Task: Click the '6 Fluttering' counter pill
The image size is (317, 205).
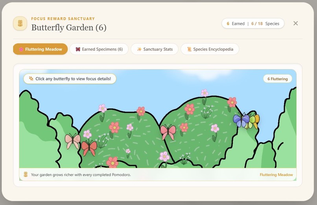Action: coord(278,79)
